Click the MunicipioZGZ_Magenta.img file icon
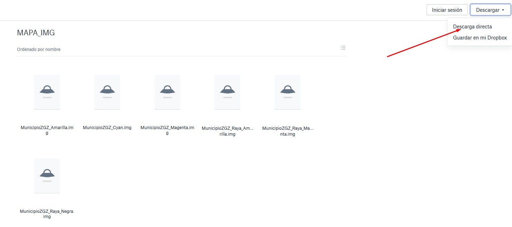512x227 pixels. coord(167,92)
